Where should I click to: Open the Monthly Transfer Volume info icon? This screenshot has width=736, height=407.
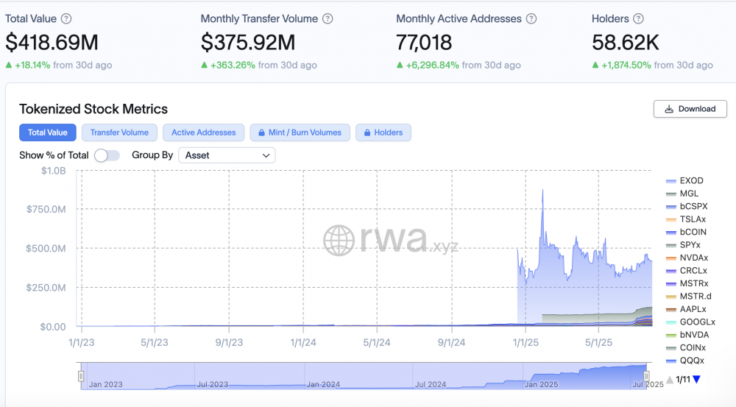coord(328,19)
